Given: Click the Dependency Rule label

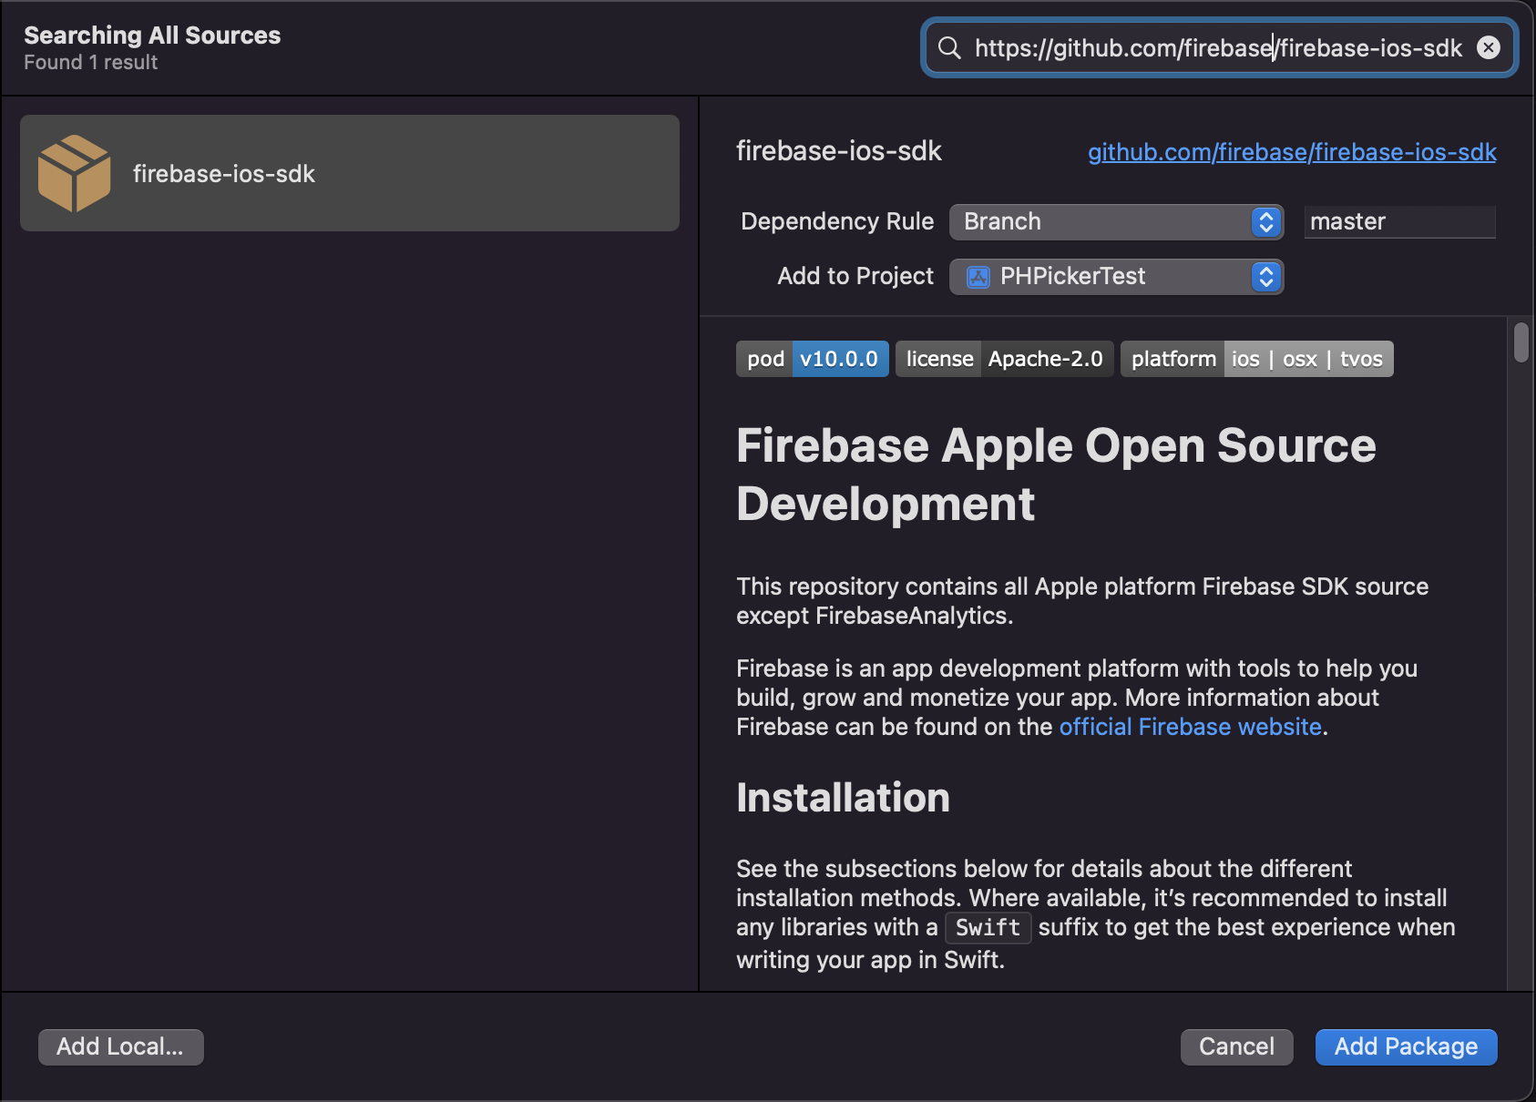Looking at the screenshot, I should click(x=837, y=222).
